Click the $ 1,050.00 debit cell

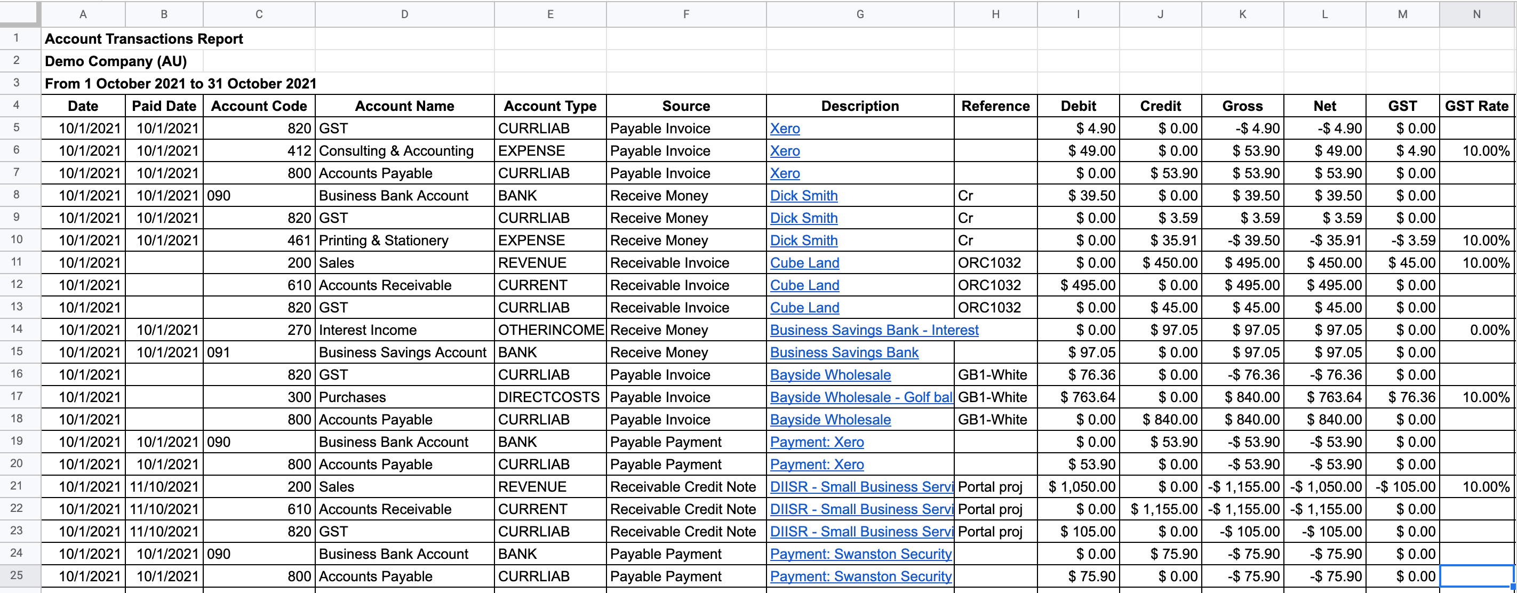pyautogui.click(x=1078, y=486)
